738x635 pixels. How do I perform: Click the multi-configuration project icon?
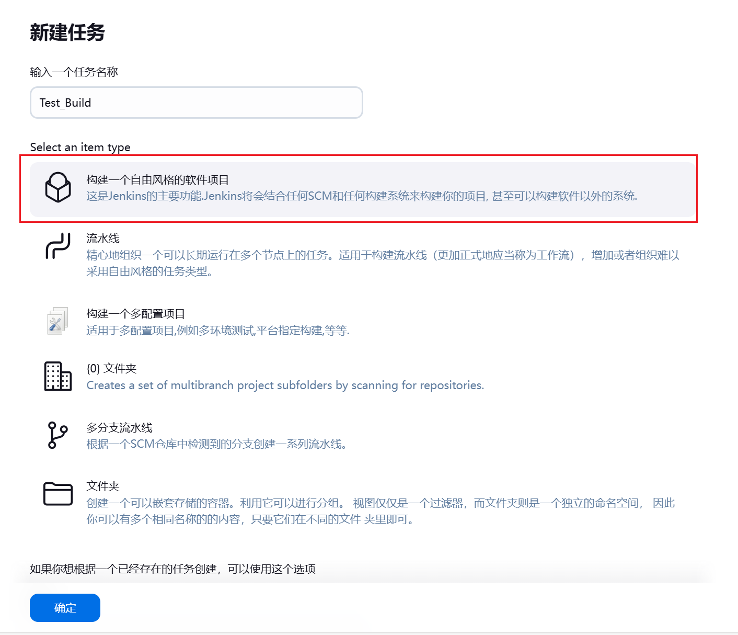tap(57, 321)
